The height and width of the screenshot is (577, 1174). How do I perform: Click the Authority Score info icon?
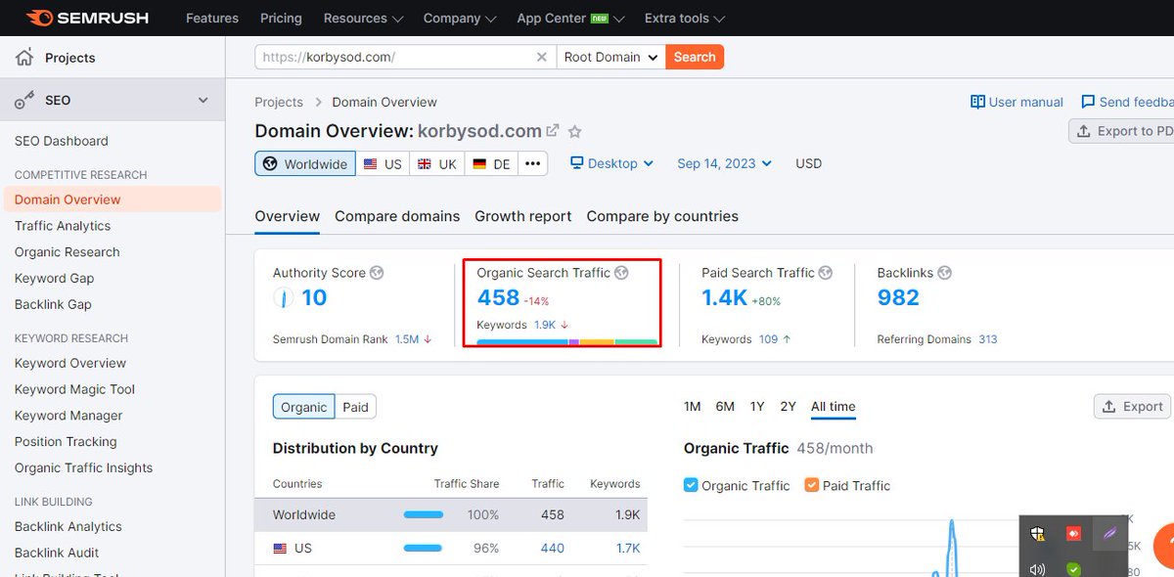pos(377,273)
